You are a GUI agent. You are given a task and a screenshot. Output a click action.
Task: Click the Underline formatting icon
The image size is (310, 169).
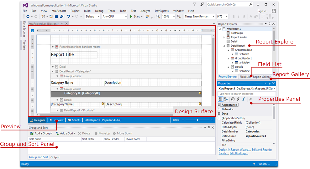244,17
